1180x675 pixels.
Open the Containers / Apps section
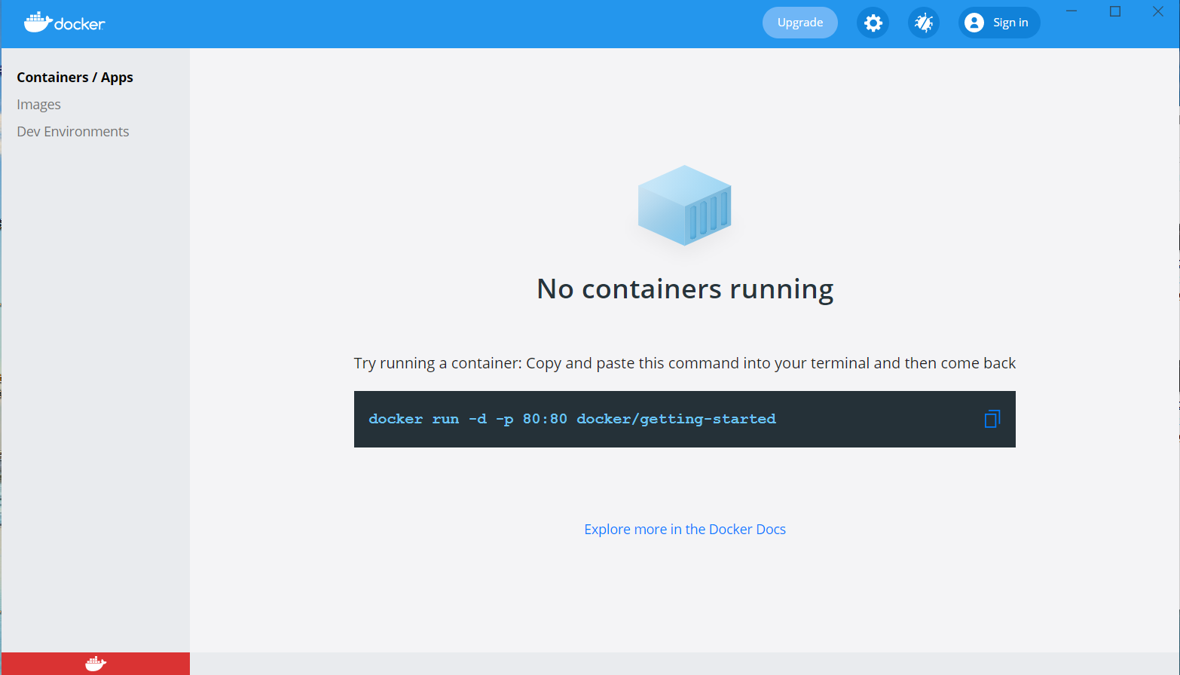point(75,78)
